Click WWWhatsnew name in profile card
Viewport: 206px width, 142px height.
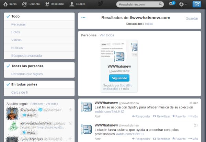pyautogui.click(x=119, y=67)
